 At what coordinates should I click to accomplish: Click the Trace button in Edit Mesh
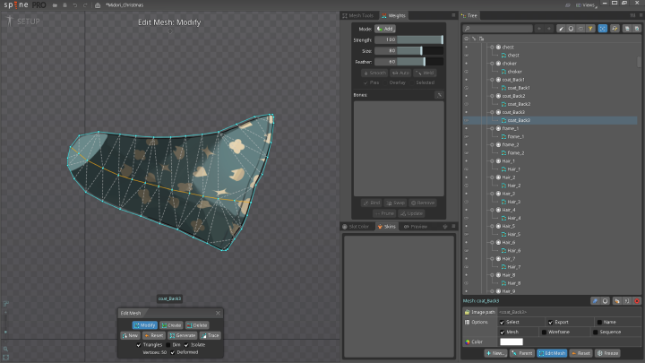pos(211,335)
